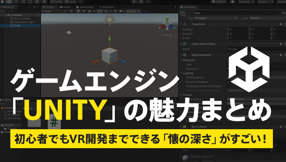
Task: Toggle Persp projection label
Action: [x=167, y=35]
